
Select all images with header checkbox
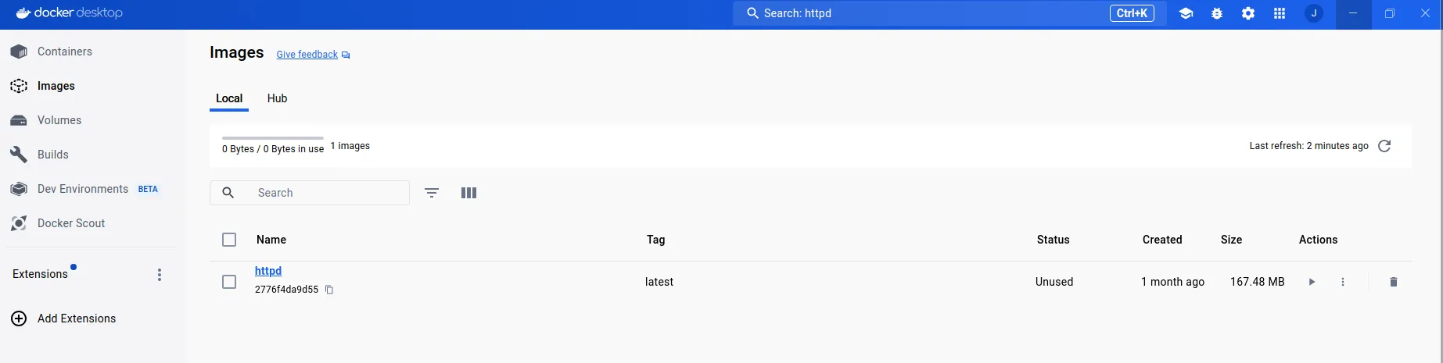(x=229, y=240)
